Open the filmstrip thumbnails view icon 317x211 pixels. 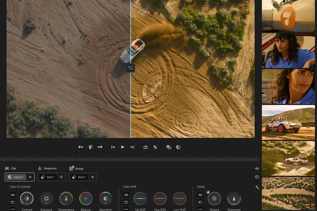point(169,147)
